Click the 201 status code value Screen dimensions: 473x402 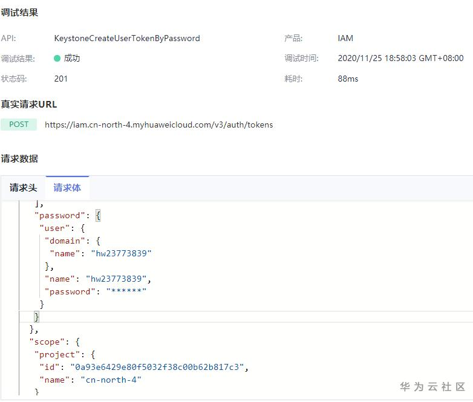click(60, 79)
